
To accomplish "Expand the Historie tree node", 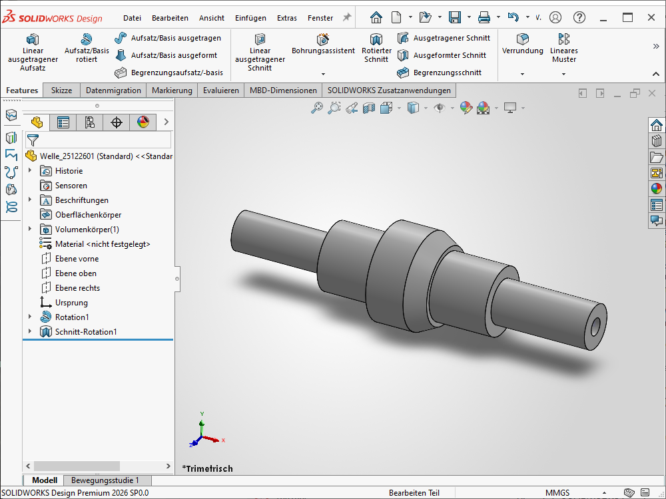I will coord(29,171).
